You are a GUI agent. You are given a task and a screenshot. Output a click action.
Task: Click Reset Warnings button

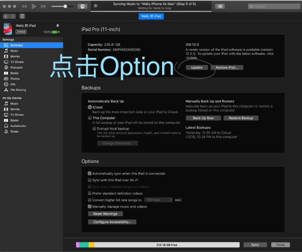coord(105,214)
